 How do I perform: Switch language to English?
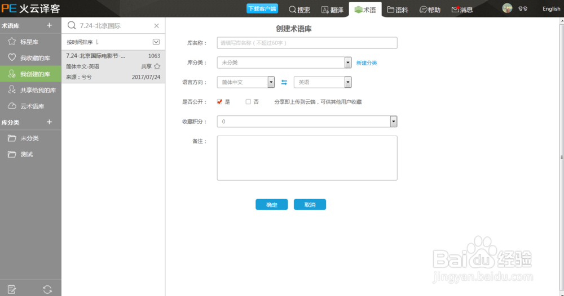[x=552, y=8]
